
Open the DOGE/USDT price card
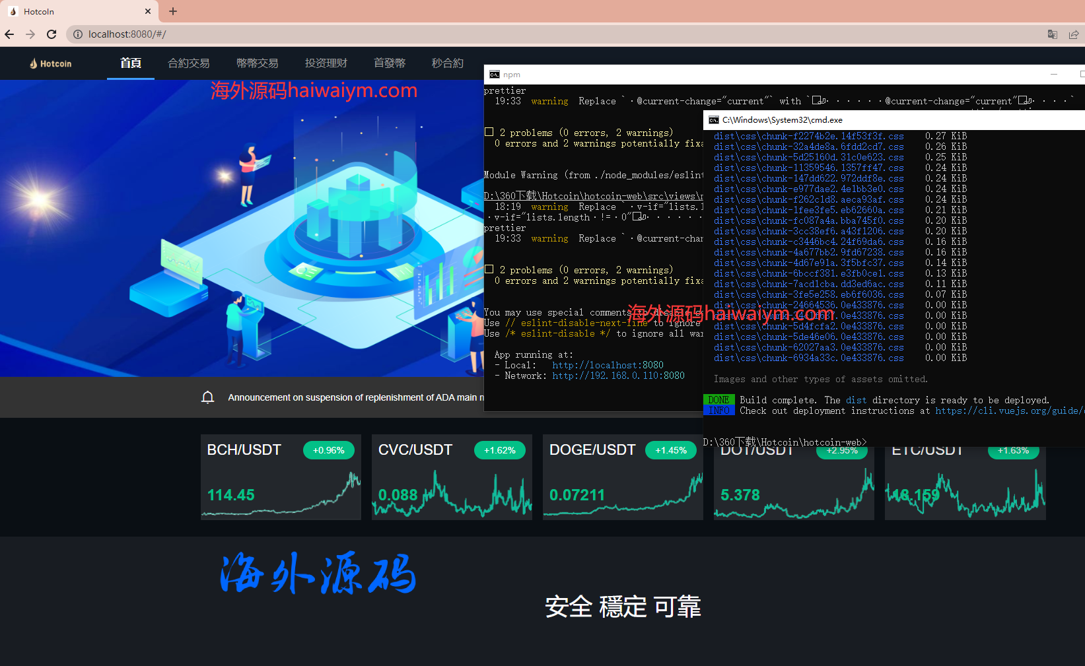click(622, 477)
